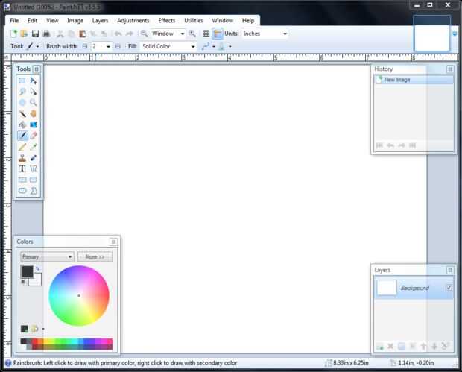
Task: Click the Paste toolbar icon
Action: pos(83,34)
